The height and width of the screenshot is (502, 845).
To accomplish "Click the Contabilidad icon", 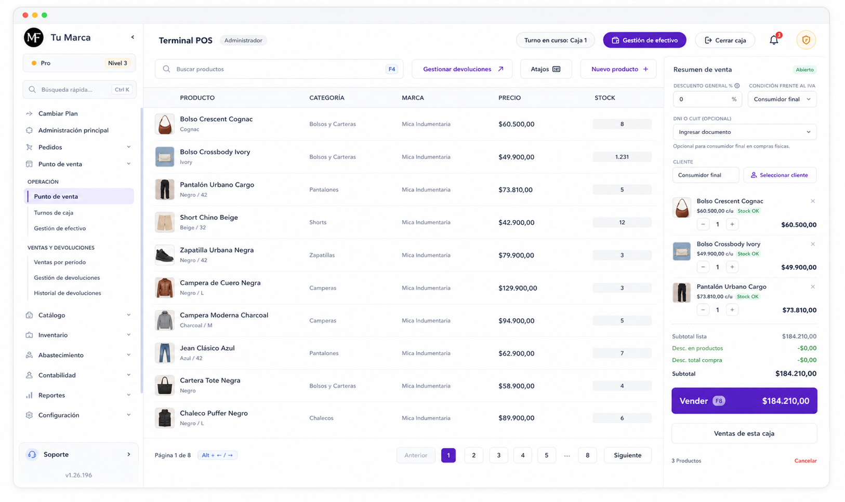I will (x=29, y=375).
